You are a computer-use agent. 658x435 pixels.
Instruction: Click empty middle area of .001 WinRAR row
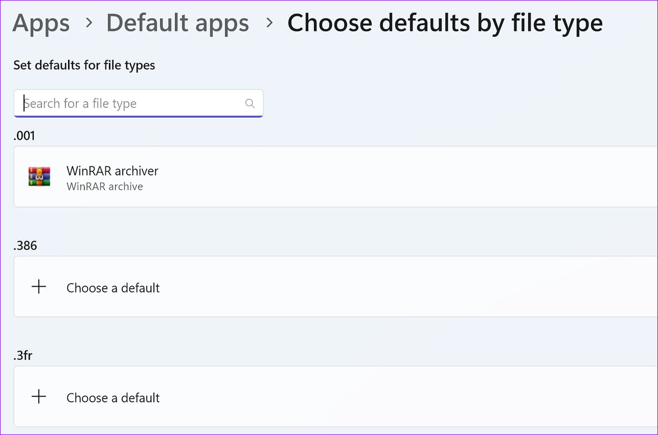[x=366, y=177]
